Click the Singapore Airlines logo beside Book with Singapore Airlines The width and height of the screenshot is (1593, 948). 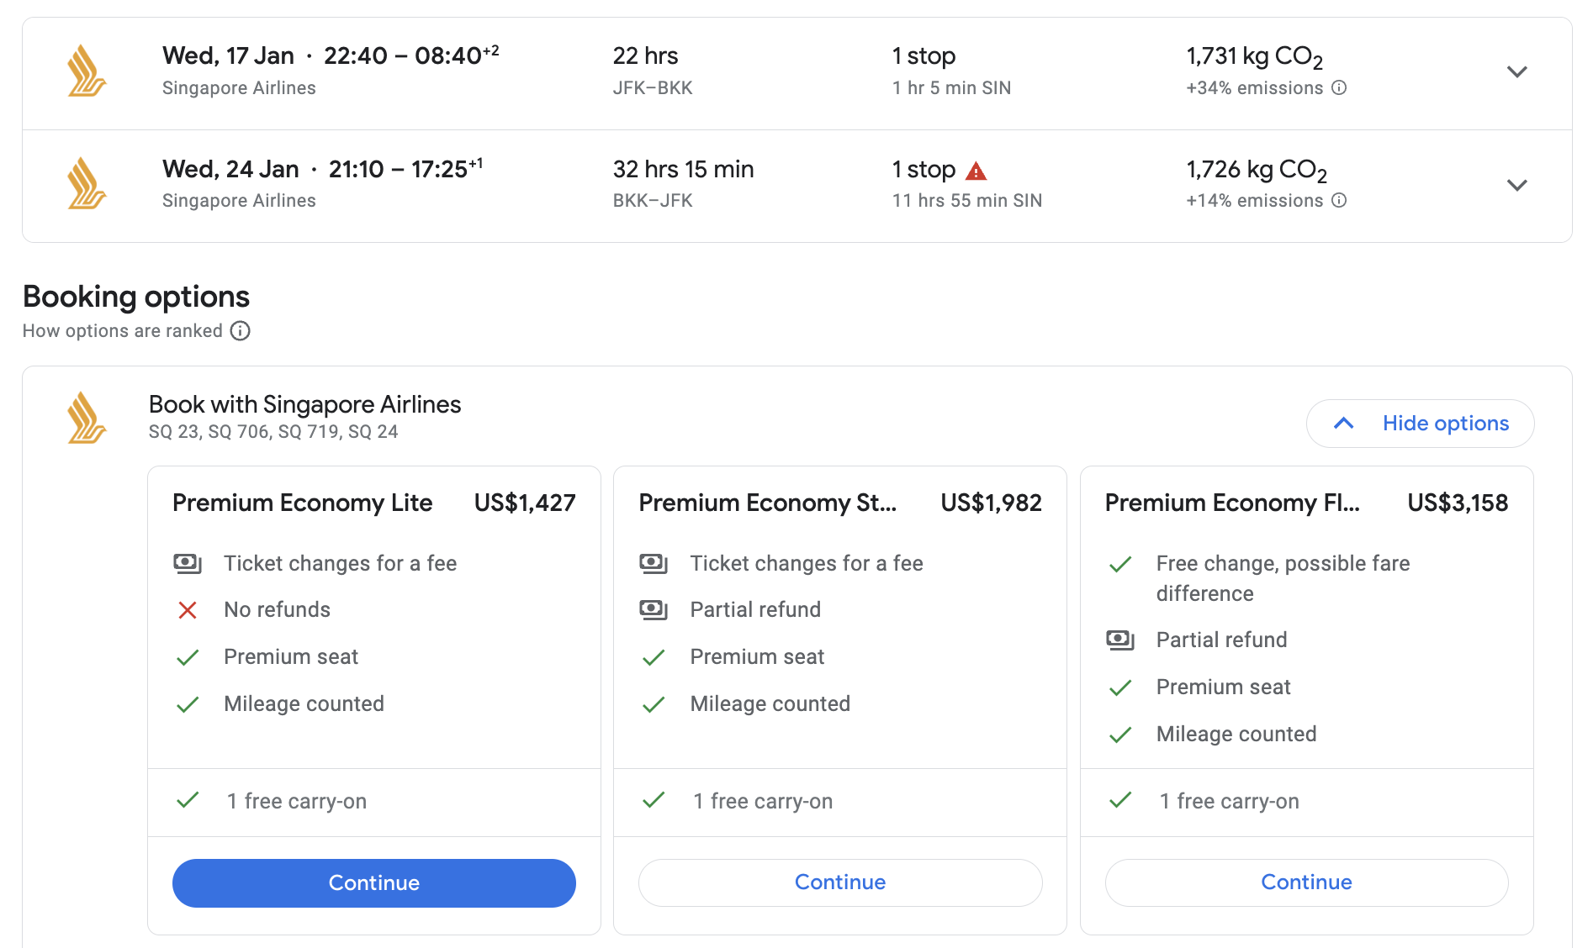[87, 418]
